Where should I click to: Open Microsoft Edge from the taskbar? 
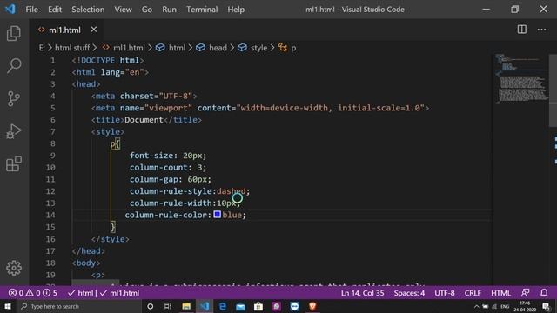coord(223,306)
